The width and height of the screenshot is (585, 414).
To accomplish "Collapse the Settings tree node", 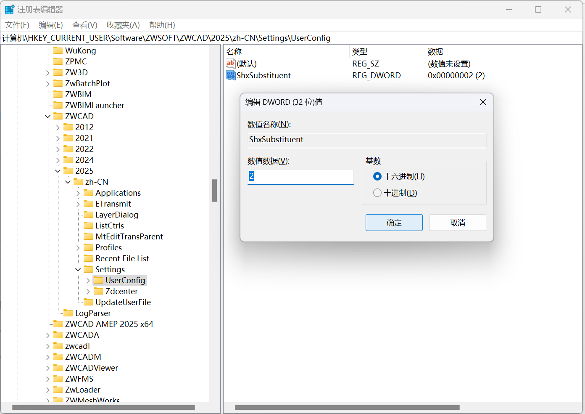I will [78, 270].
